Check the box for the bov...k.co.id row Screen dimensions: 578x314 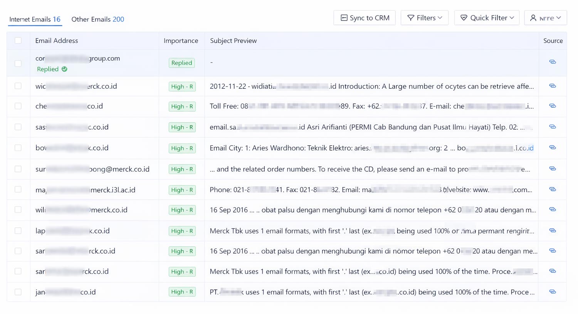(18, 148)
